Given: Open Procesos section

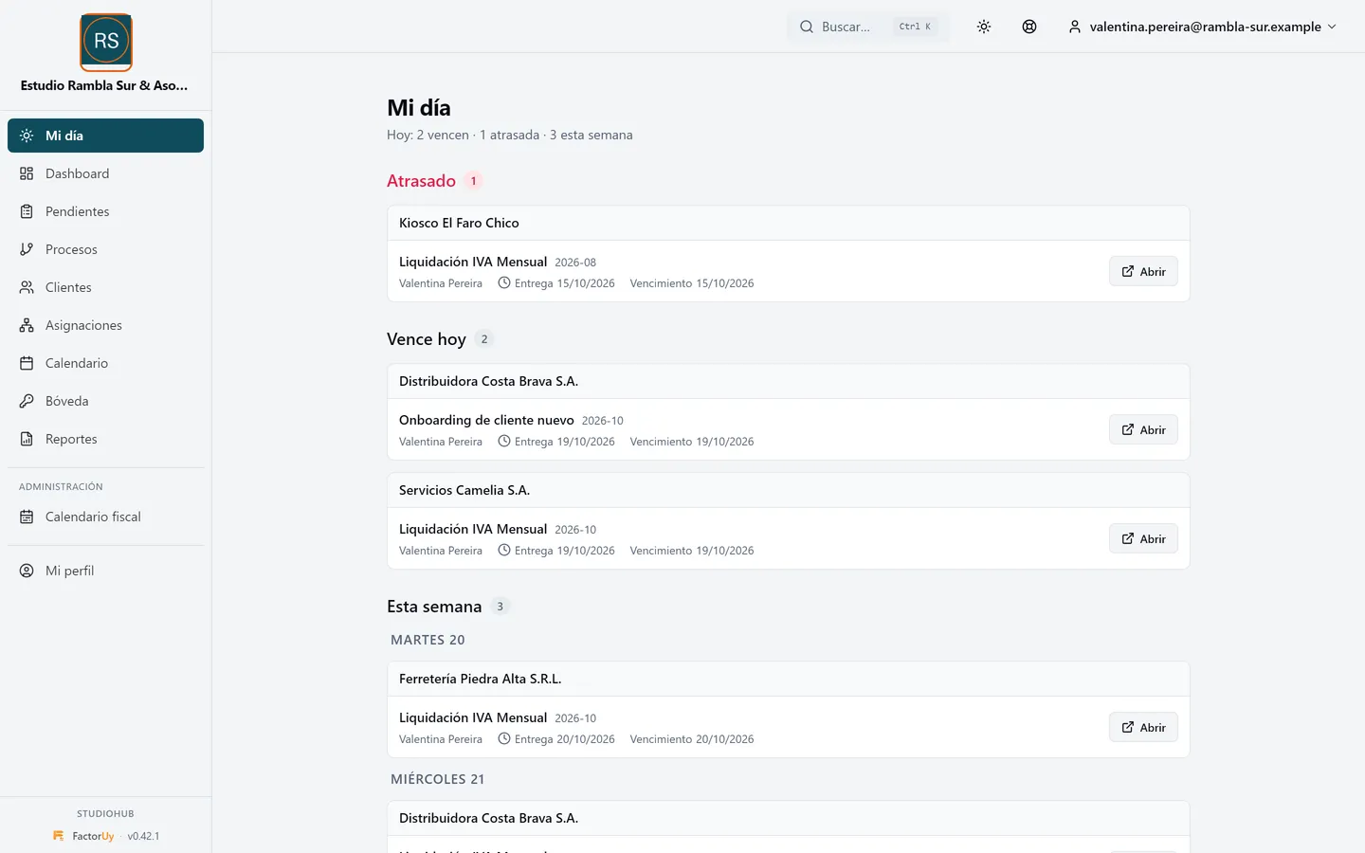Looking at the screenshot, I should pyautogui.click(x=105, y=249).
